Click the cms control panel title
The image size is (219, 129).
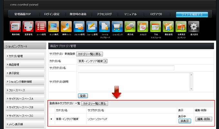coord(24,5)
